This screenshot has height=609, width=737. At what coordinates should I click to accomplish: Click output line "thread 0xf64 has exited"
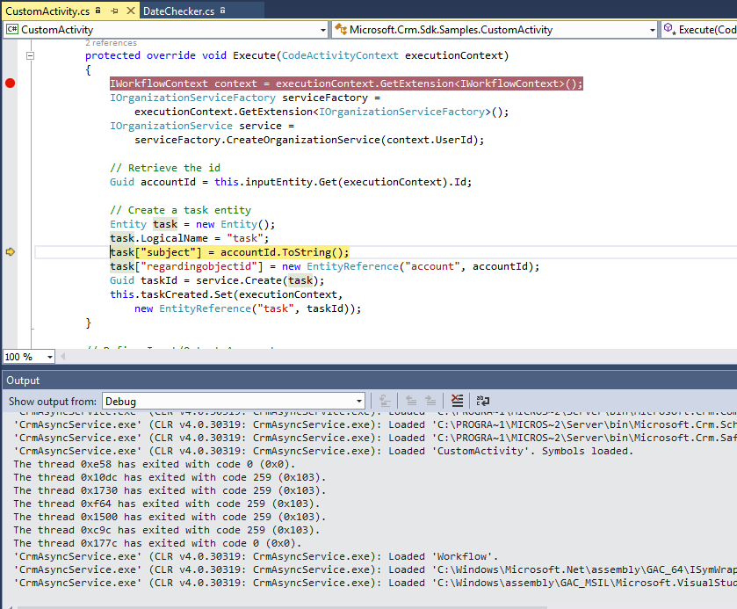click(166, 504)
